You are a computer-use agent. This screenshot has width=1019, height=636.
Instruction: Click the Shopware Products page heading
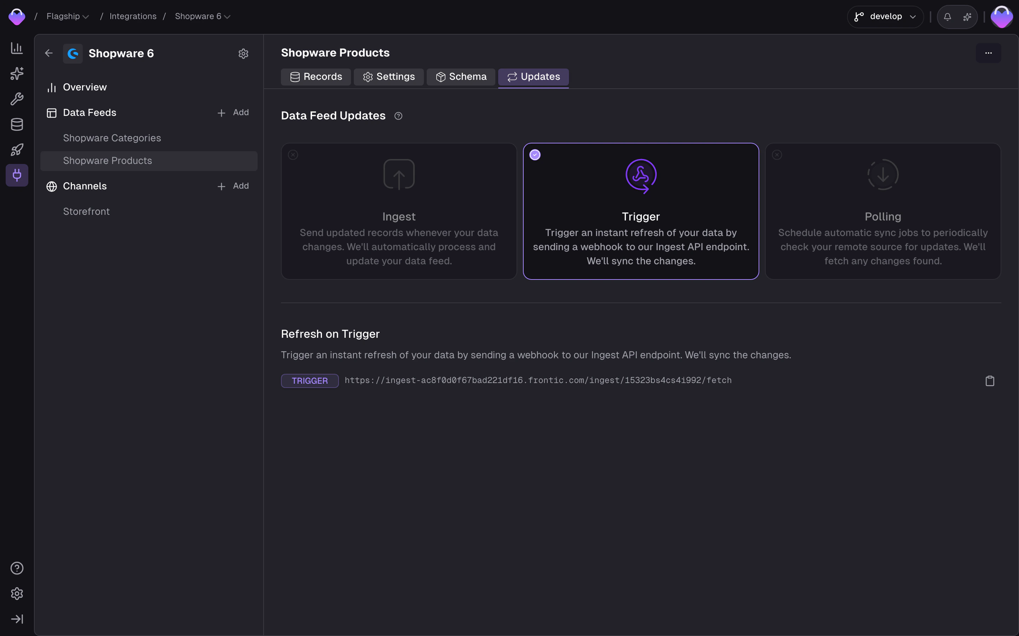click(x=335, y=53)
